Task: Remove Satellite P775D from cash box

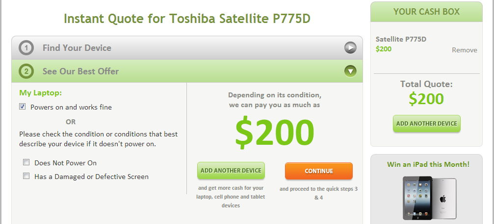Action: (x=465, y=50)
